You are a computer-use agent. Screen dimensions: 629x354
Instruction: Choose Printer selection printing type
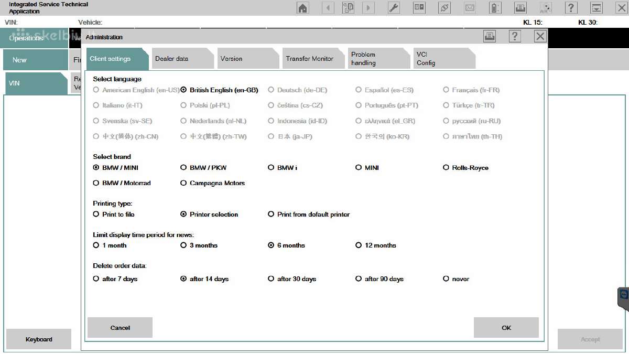(x=209, y=214)
